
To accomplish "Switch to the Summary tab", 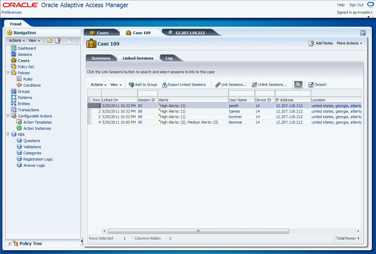I will tap(101, 58).
